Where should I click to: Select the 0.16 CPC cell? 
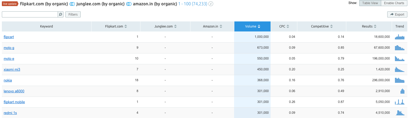click(284, 80)
